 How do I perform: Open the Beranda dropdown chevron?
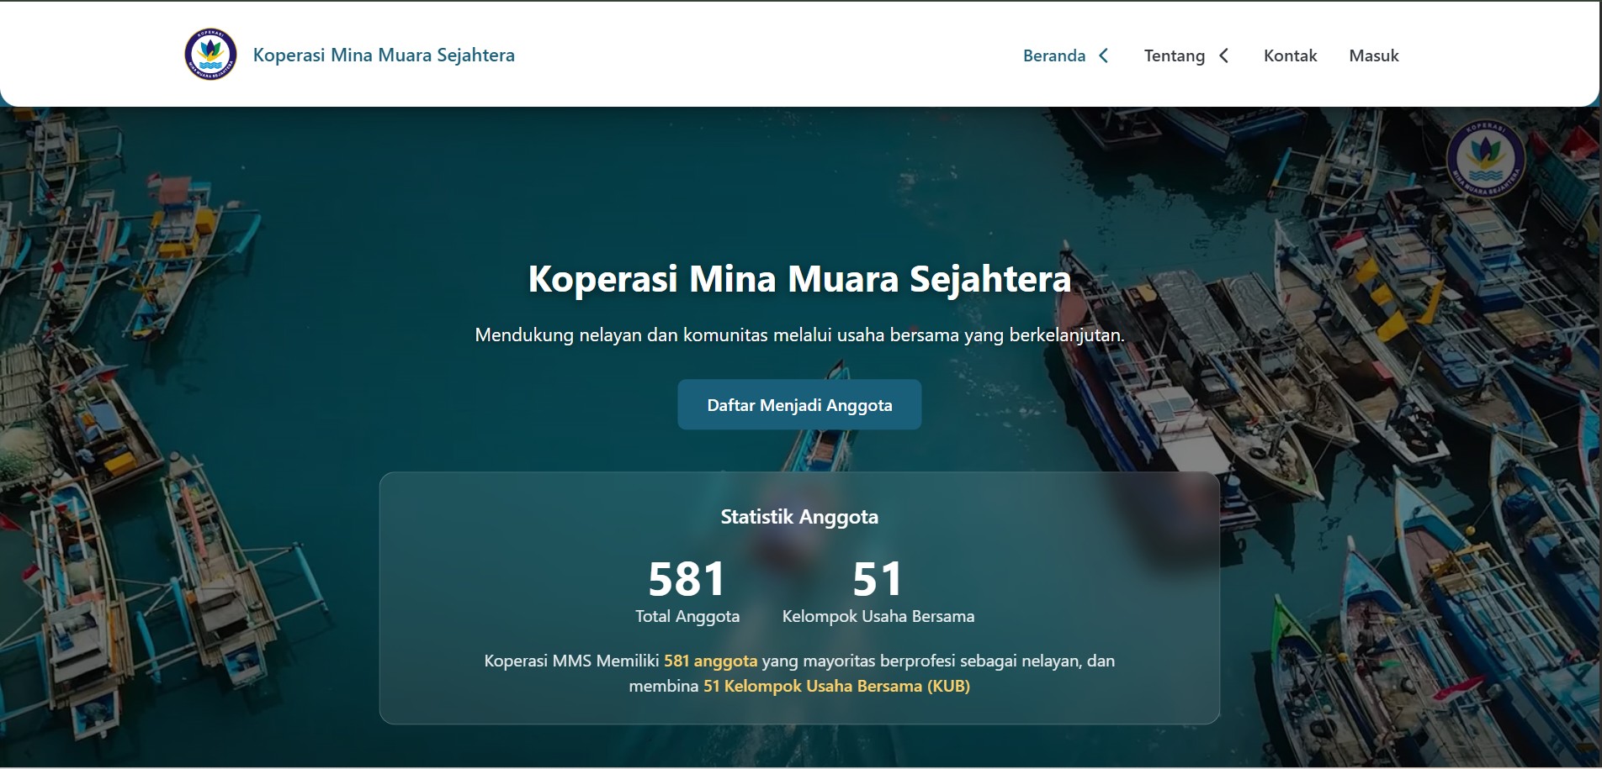point(1104,55)
